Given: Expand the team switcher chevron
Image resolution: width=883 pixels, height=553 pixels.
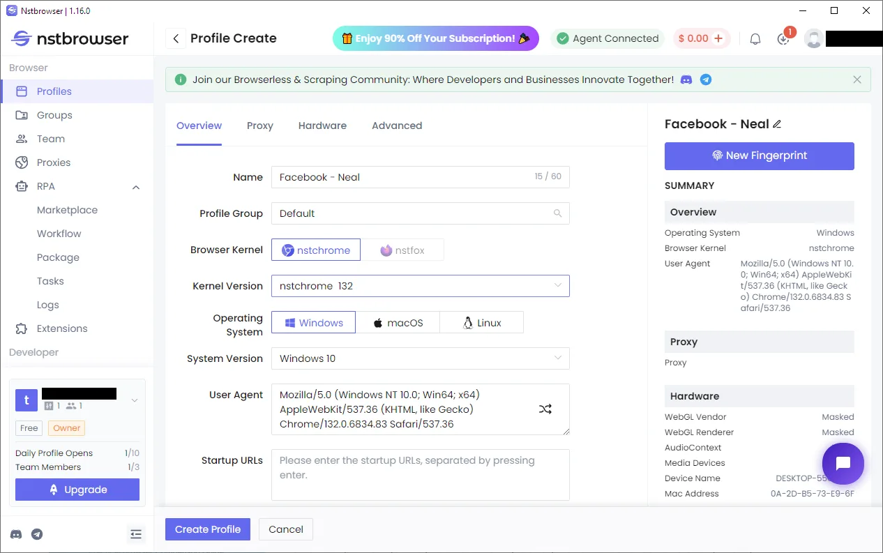Looking at the screenshot, I should 135,400.
